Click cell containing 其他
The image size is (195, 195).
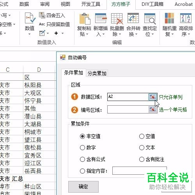(x=39, y=108)
